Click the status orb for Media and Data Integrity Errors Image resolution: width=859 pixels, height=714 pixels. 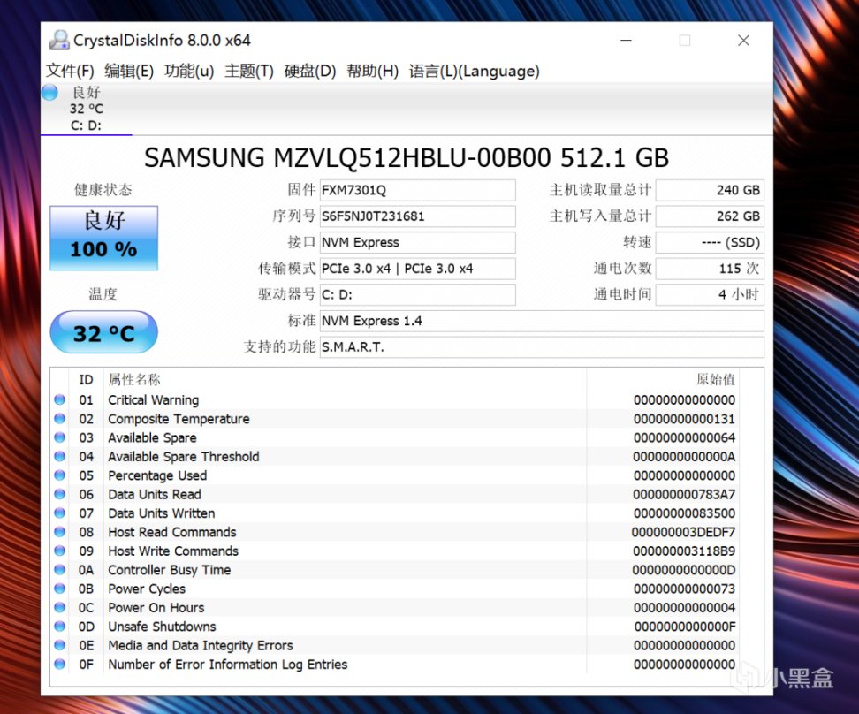(x=60, y=645)
